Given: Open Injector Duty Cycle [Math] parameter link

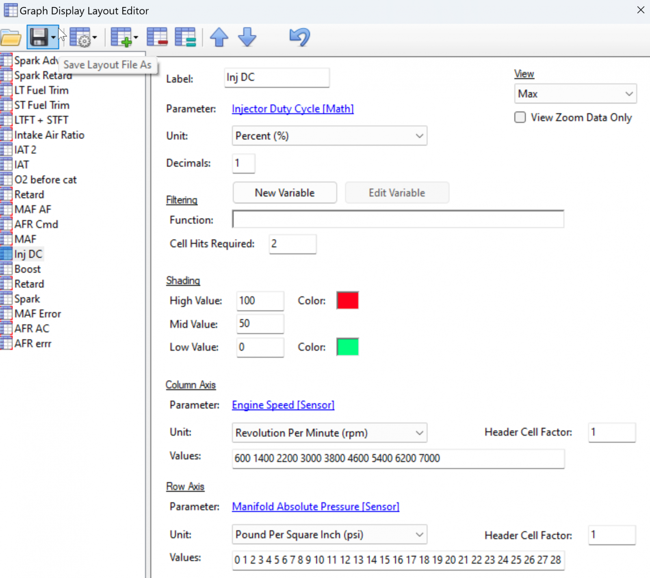Looking at the screenshot, I should click(292, 109).
